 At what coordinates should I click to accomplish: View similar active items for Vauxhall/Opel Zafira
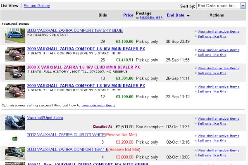click(x=218, y=118)
